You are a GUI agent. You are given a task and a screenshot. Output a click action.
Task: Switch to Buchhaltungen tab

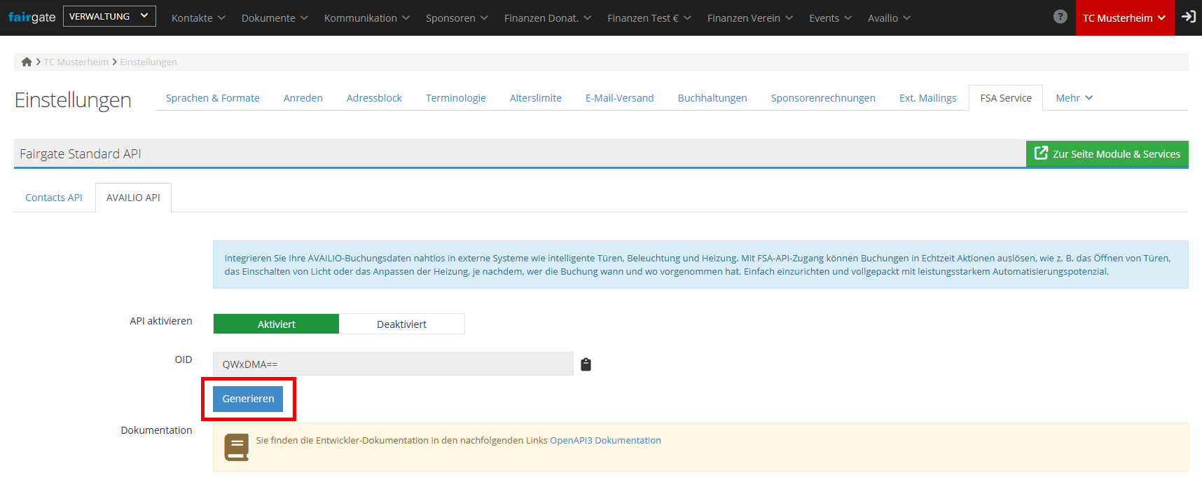[x=712, y=98]
